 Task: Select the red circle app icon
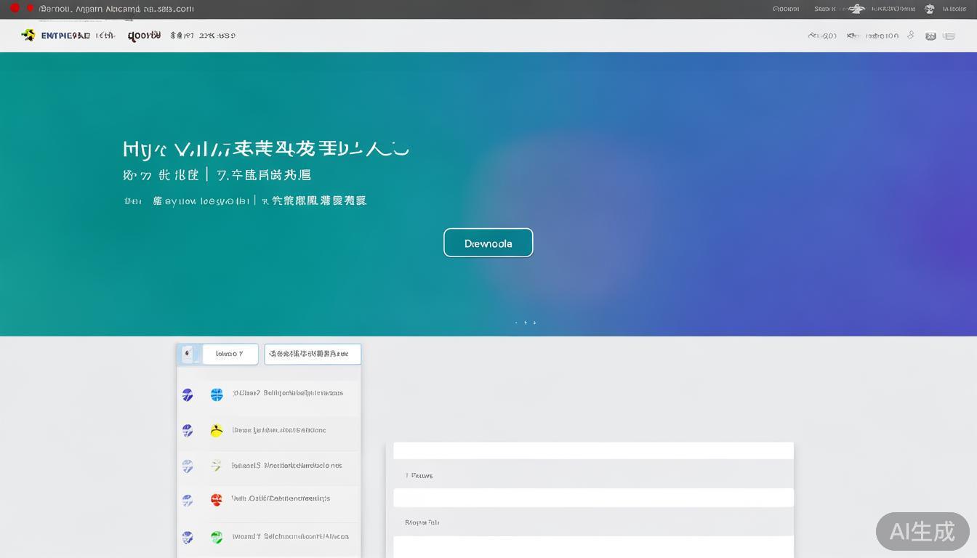point(216,500)
